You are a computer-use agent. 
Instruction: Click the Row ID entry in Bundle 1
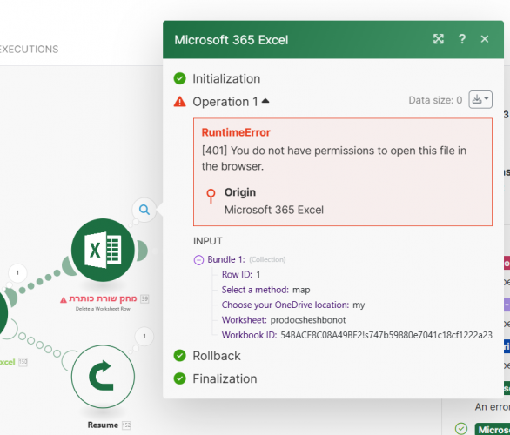pos(241,274)
